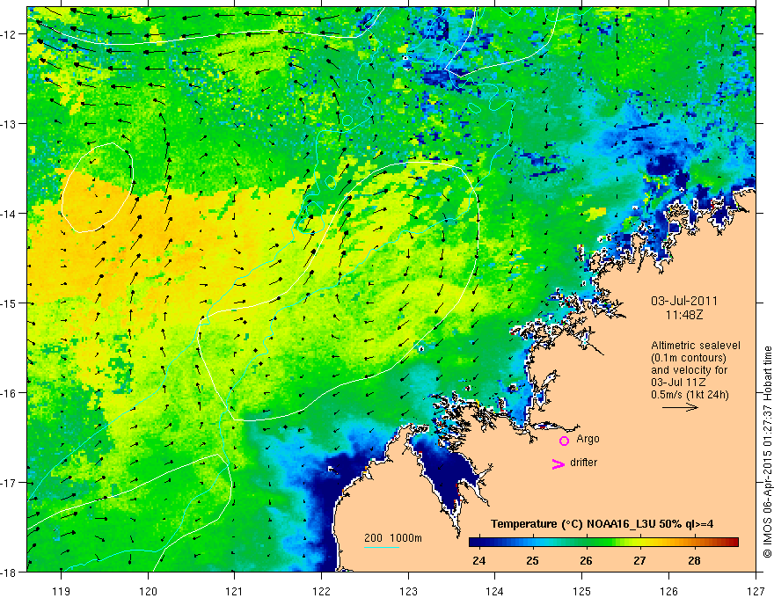Viewport: 774px width, 598px height.
Task: Click the magenta drifter arrowhead legend marker
Action: [x=559, y=463]
